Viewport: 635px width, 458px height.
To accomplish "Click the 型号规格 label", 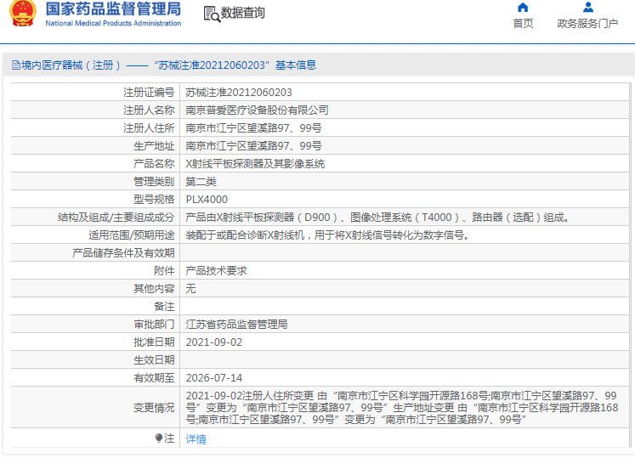I will click(154, 200).
